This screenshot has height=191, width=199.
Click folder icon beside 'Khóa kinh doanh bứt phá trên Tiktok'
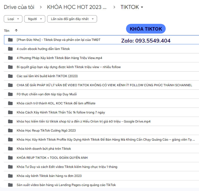[x=10, y=149]
